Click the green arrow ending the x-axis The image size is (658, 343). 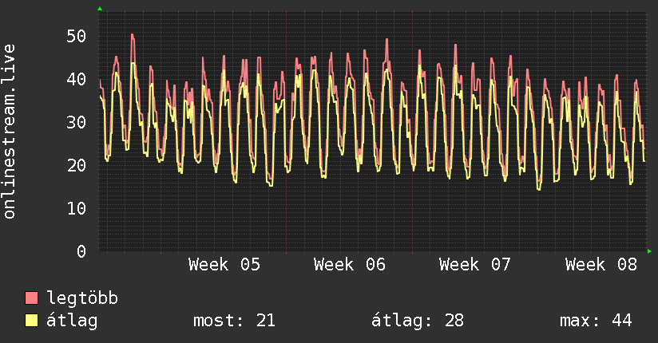click(649, 251)
